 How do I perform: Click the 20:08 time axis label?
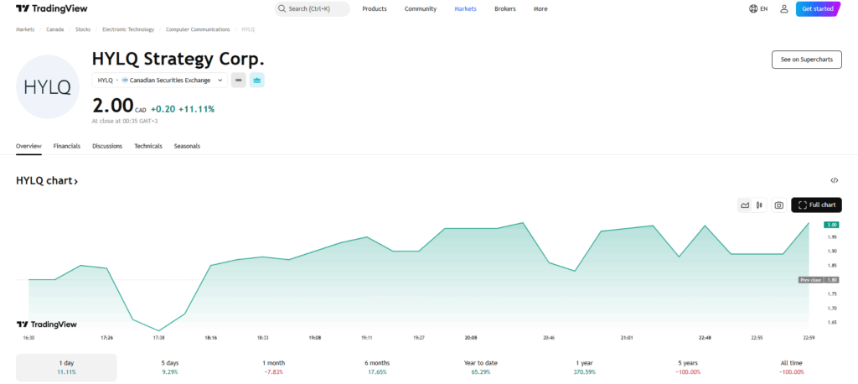tap(471, 338)
